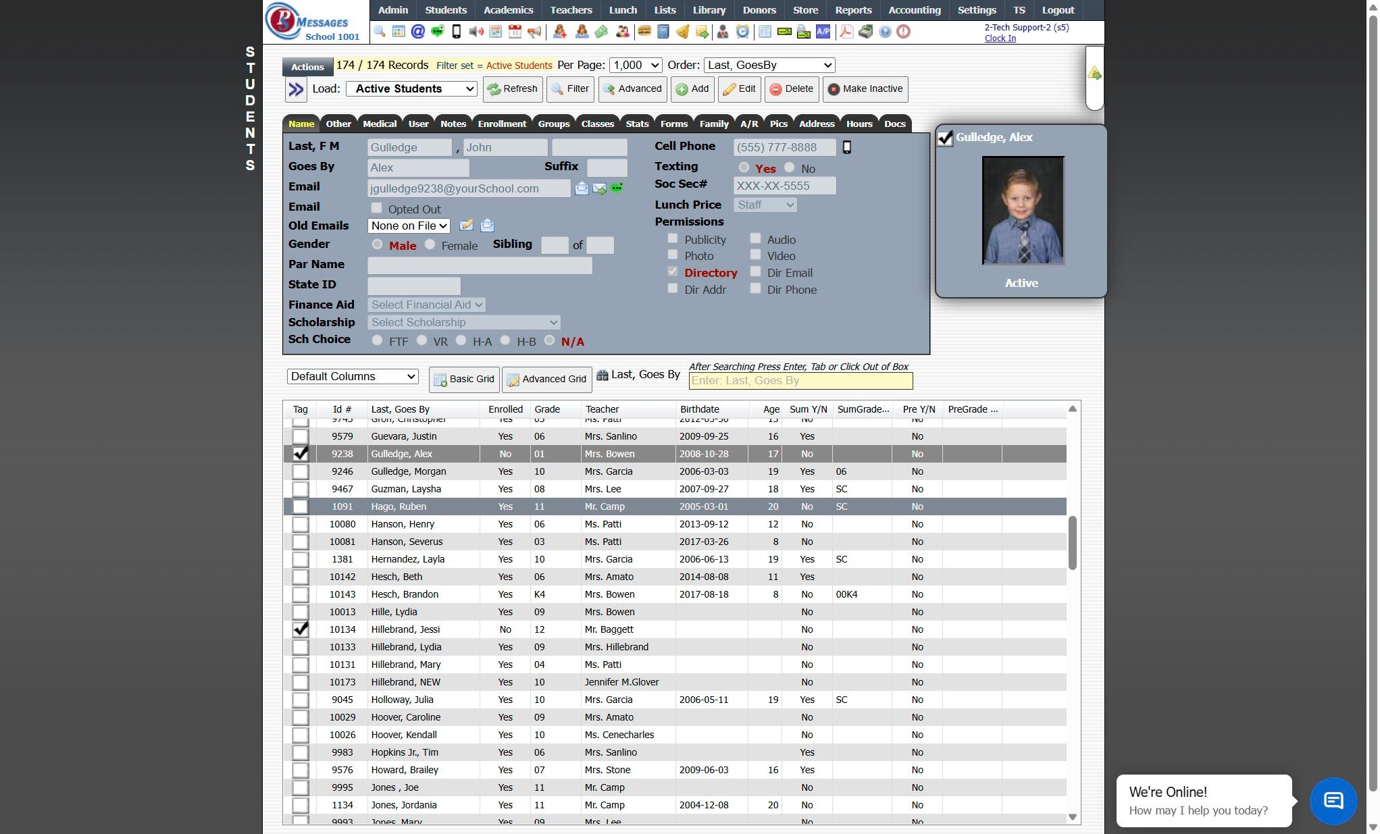Click the Make Inactive button

click(865, 89)
